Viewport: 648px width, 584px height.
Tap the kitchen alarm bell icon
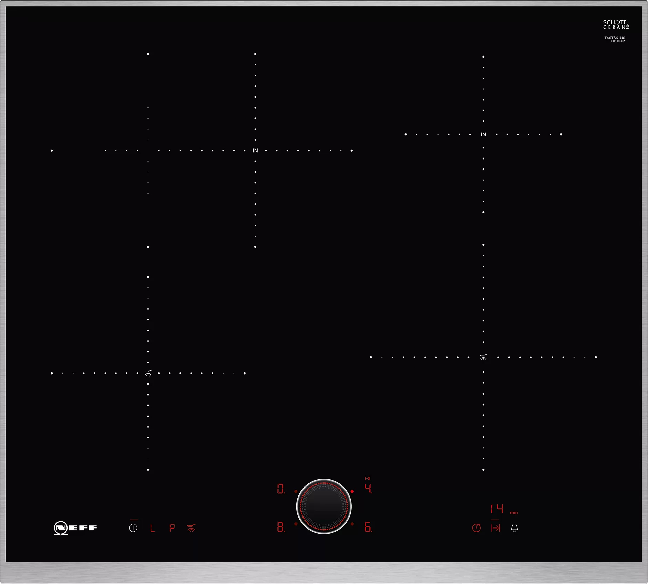(x=514, y=527)
